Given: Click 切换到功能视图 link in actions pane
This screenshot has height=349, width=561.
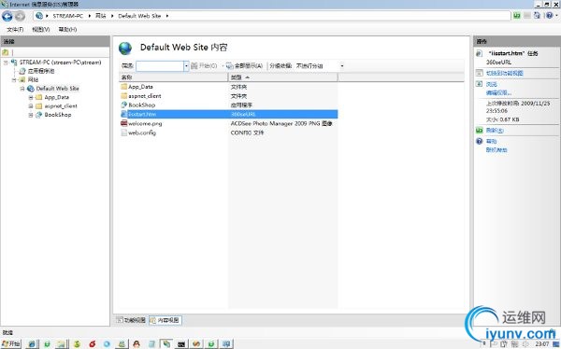Looking at the screenshot, I should pos(505,73).
